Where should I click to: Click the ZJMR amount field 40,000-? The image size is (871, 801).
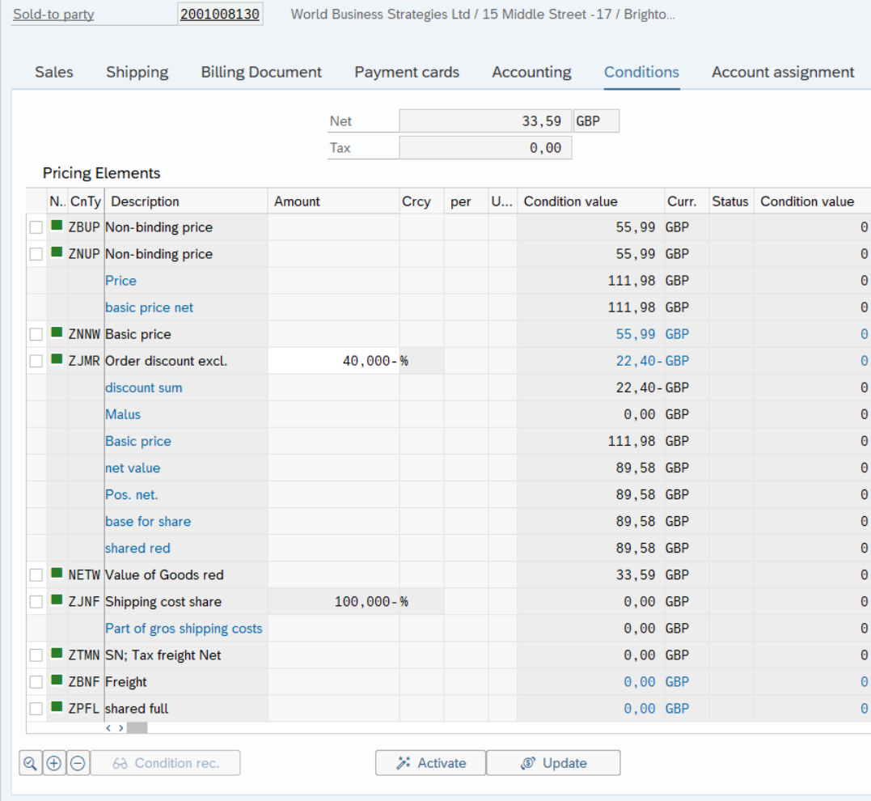[x=333, y=361]
